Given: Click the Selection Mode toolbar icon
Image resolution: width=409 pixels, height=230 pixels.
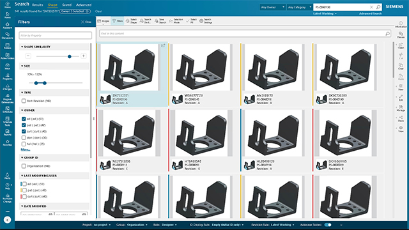Looking at the screenshot, I should [x=176, y=21].
